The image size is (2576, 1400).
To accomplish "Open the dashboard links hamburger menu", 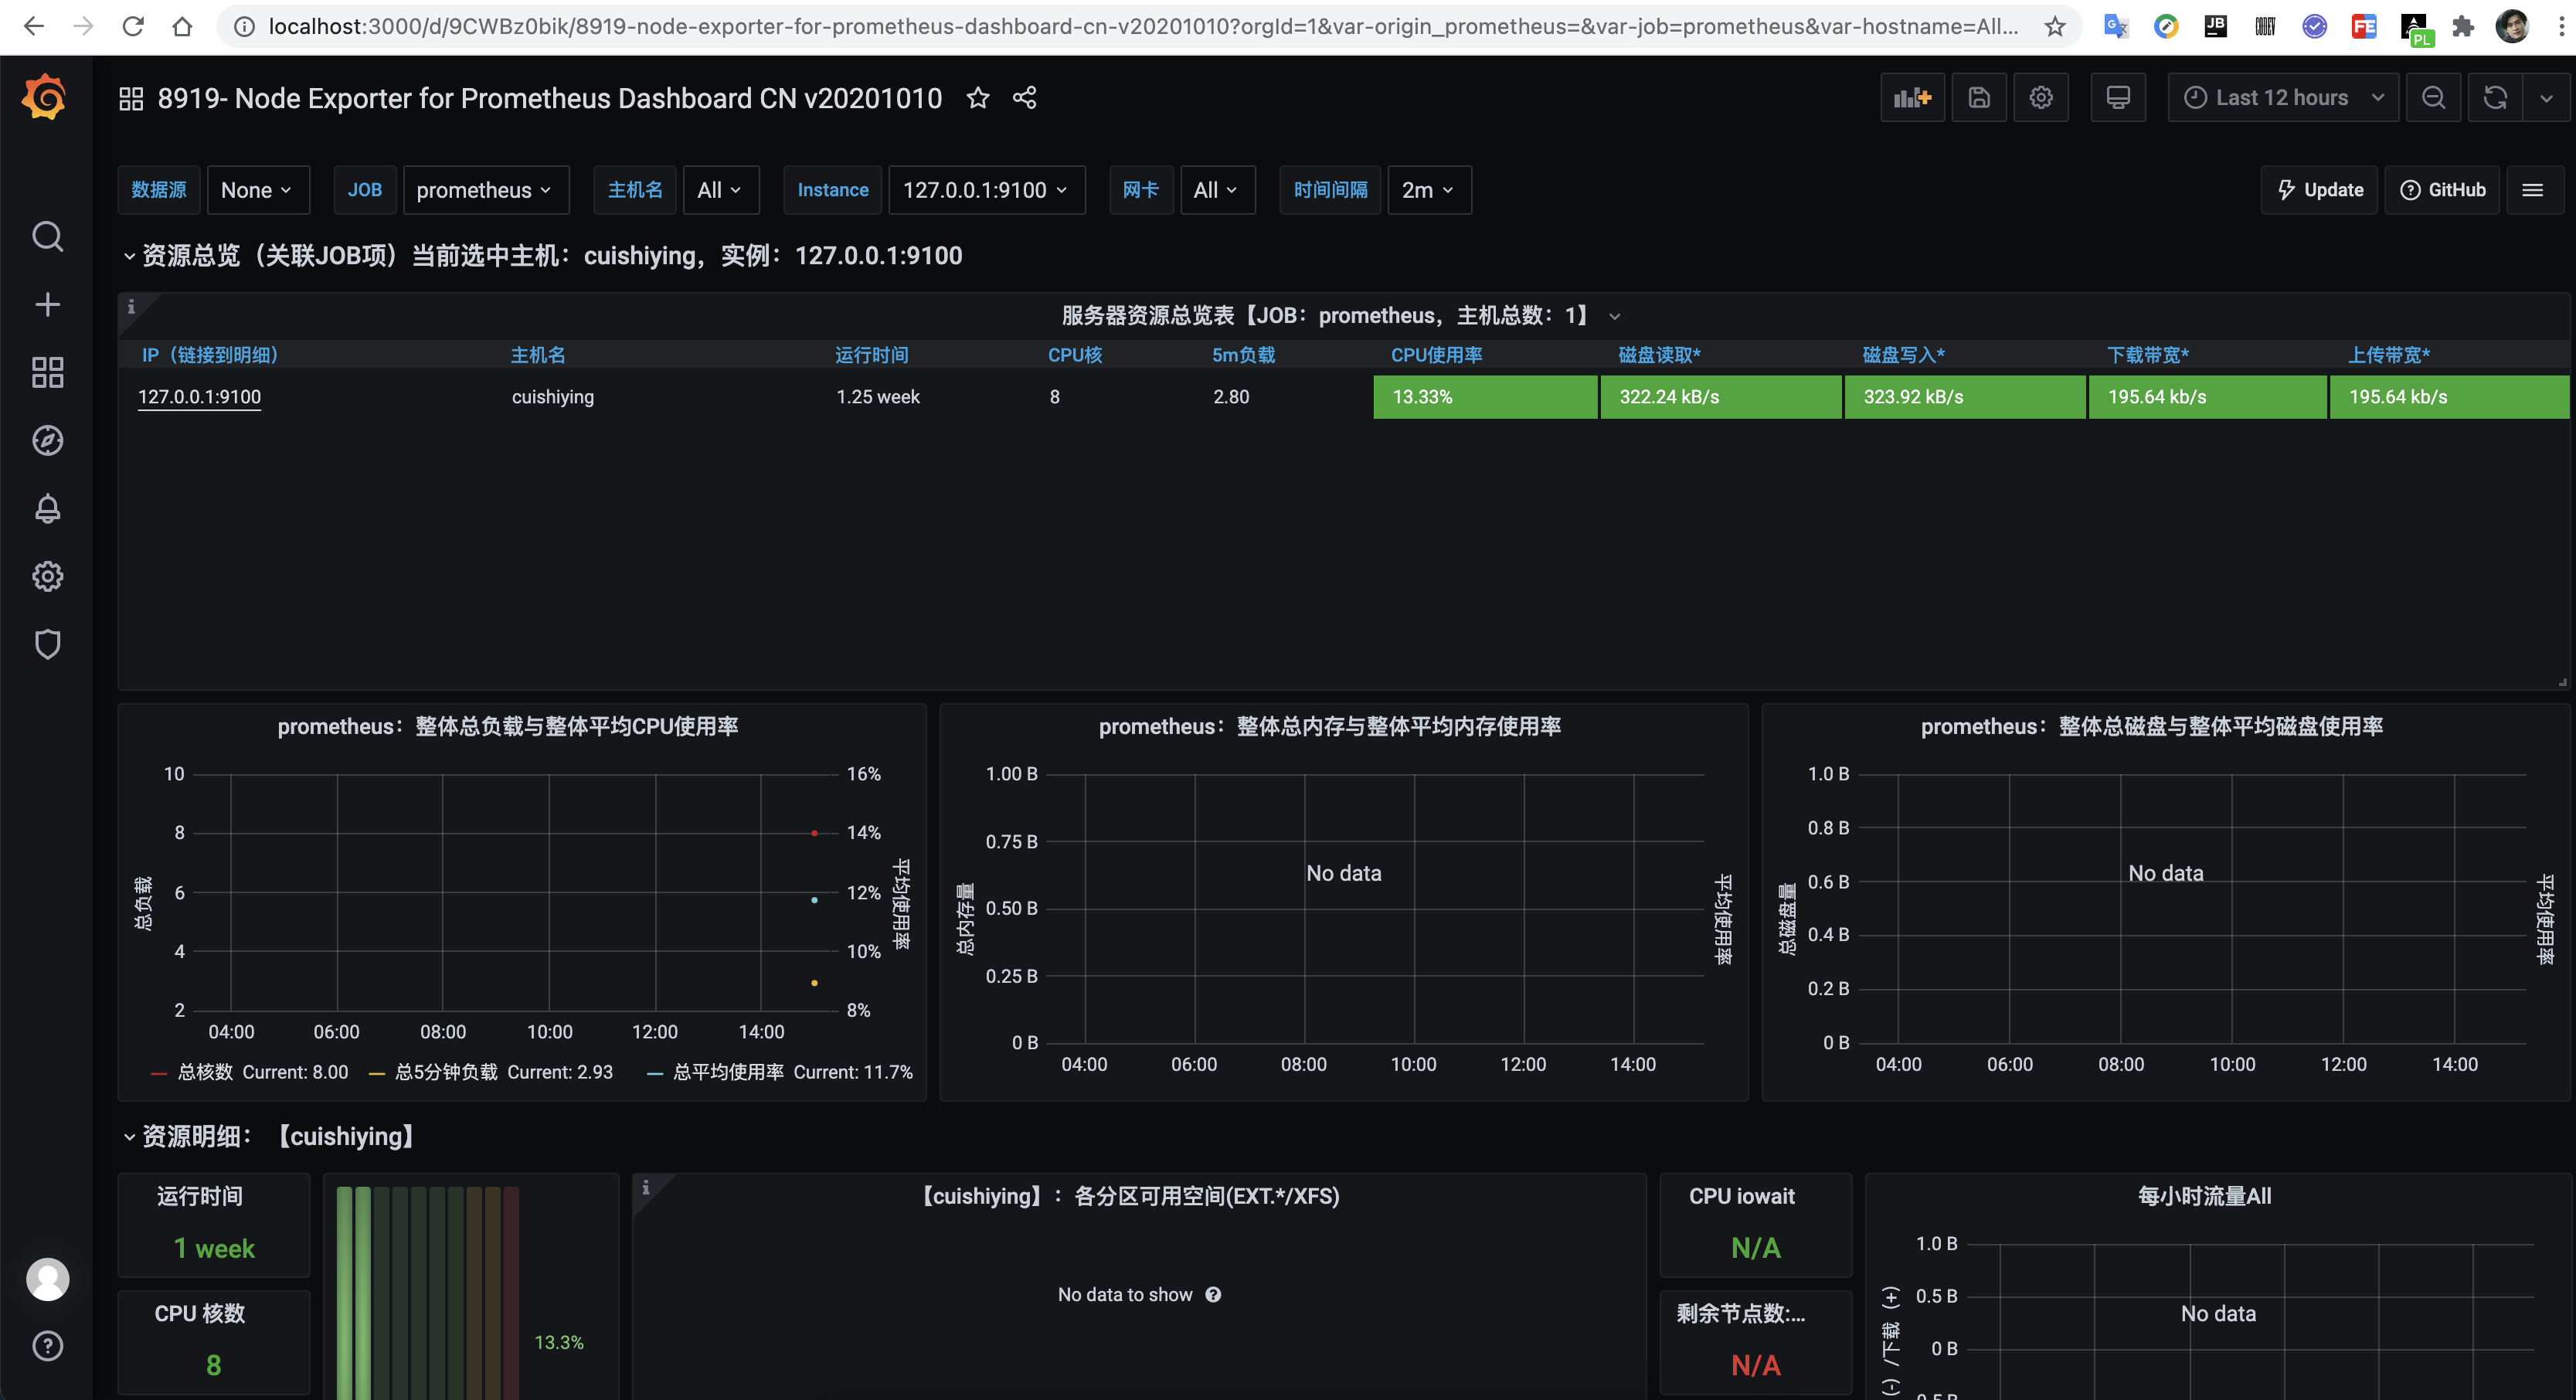I will point(2532,190).
